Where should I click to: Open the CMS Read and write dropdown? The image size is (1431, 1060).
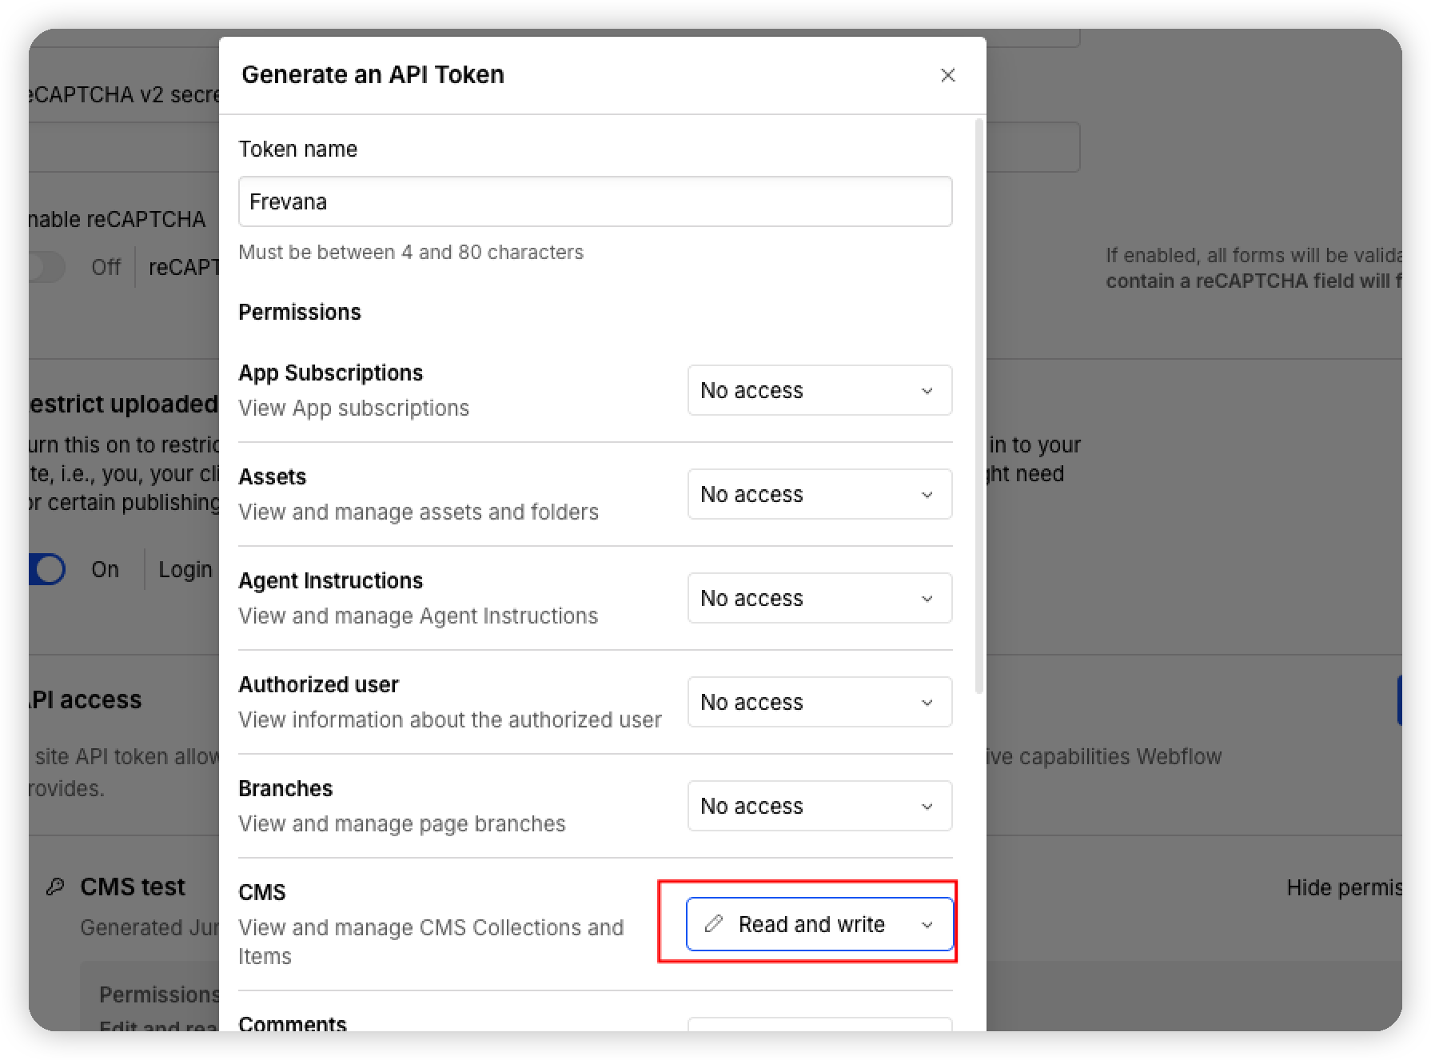pyautogui.click(x=819, y=924)
